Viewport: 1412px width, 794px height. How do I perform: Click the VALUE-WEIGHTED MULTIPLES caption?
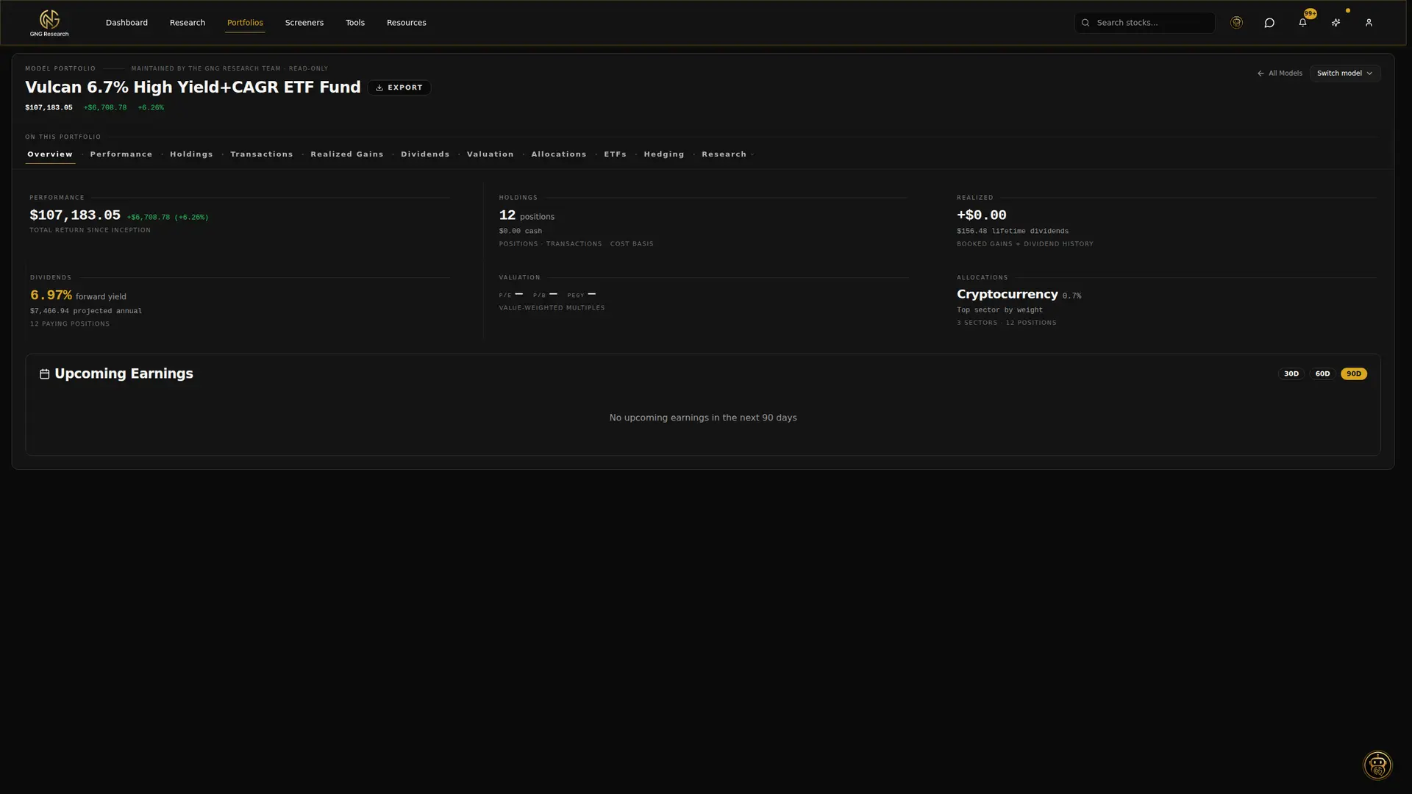click(552, 308)
